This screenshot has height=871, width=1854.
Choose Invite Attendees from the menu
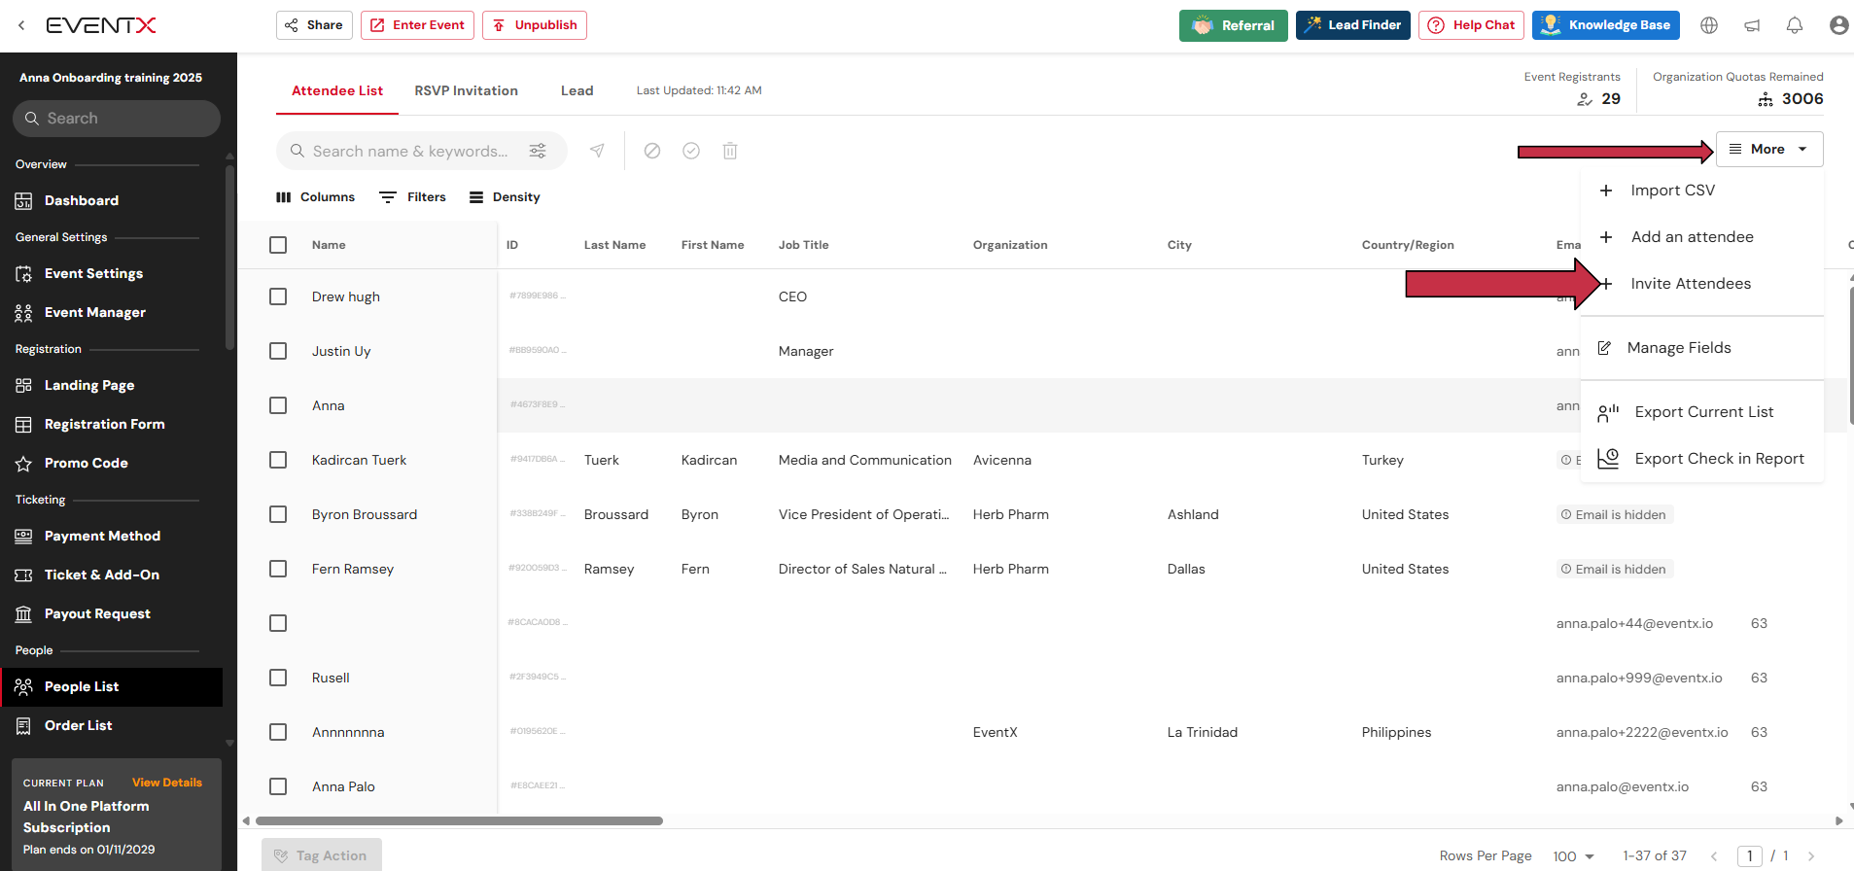(x=1690, y=284)
